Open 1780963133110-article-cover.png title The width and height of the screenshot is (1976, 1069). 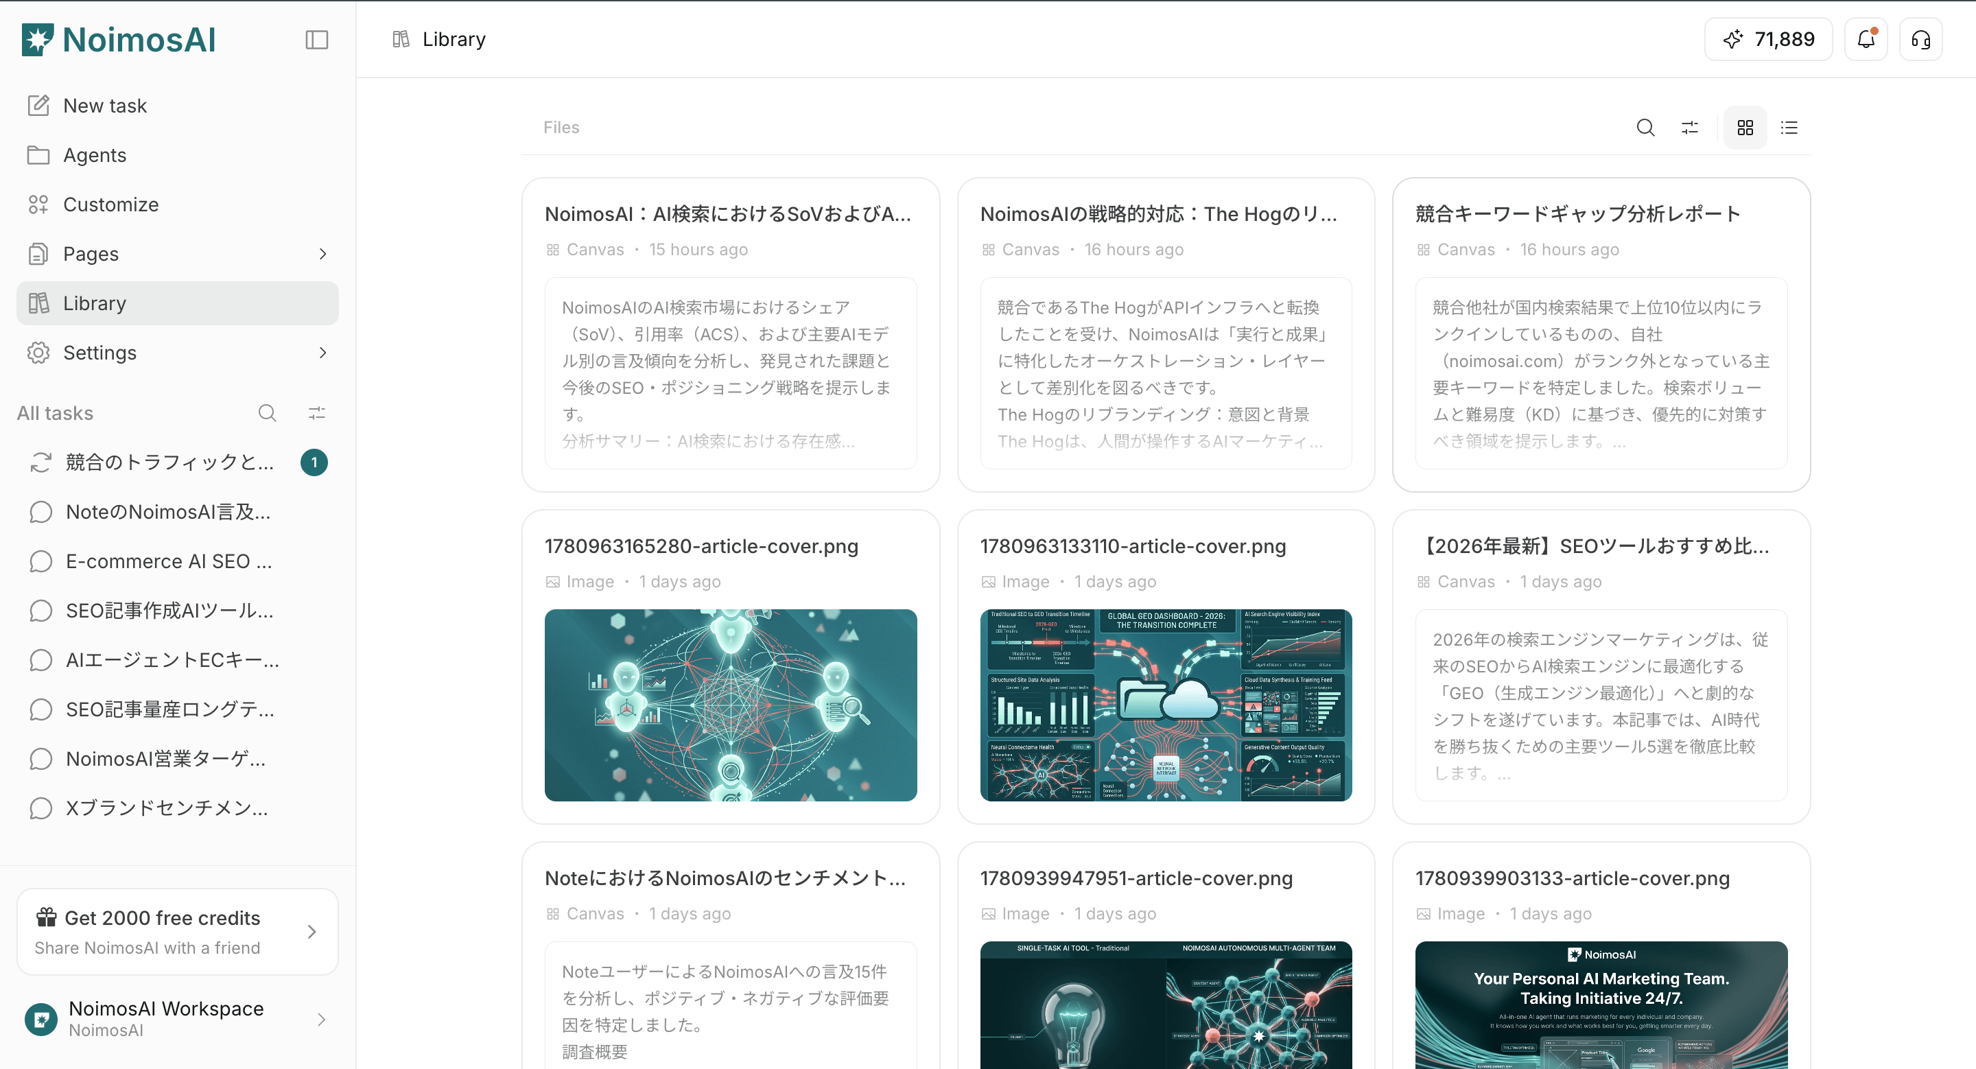(1133, 546)
